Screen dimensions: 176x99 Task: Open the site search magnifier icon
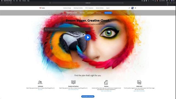[x=129, y=8]
